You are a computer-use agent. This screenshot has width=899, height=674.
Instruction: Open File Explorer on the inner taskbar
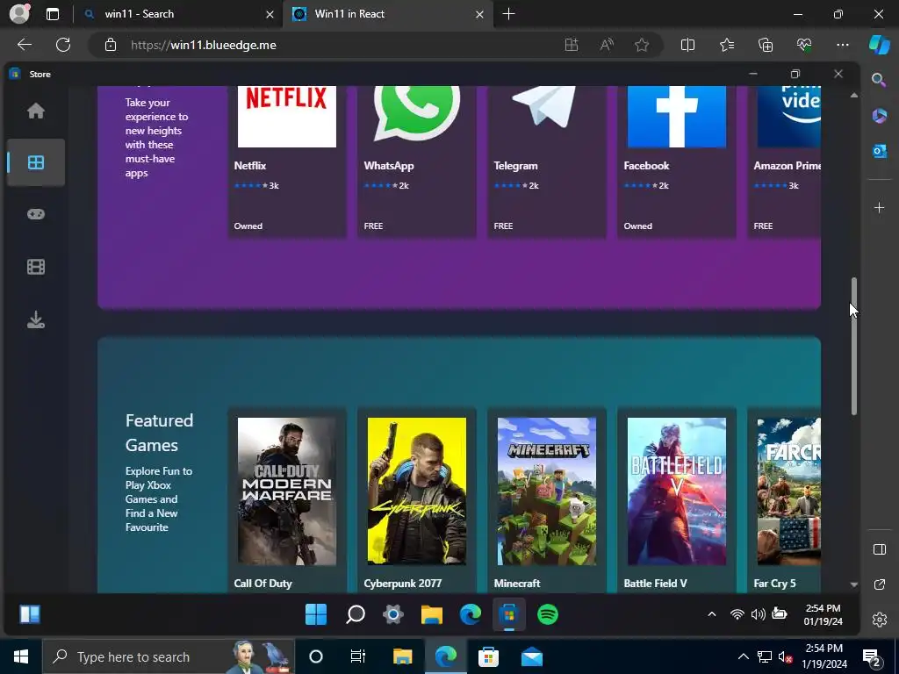(x=432, y=614)
